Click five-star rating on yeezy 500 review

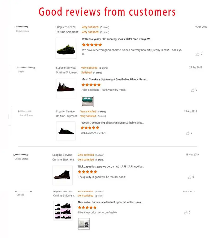click(92, 45)
